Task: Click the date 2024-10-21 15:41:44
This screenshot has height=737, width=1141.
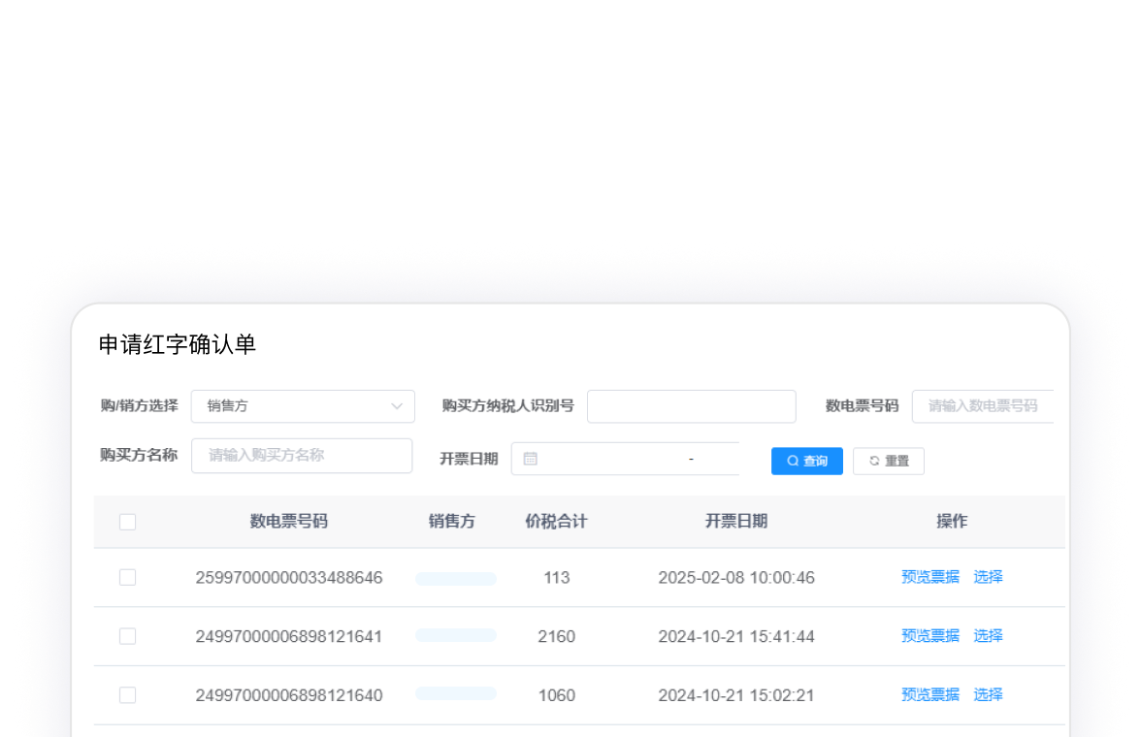Action: 736,636
